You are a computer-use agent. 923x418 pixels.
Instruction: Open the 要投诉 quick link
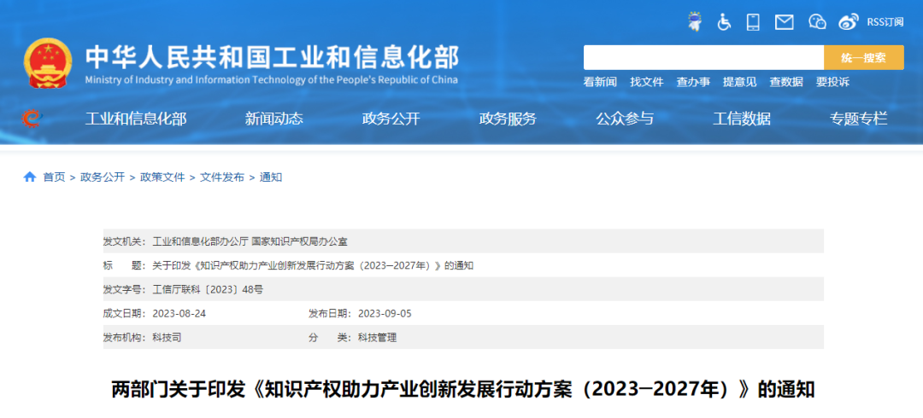[832, 82]
